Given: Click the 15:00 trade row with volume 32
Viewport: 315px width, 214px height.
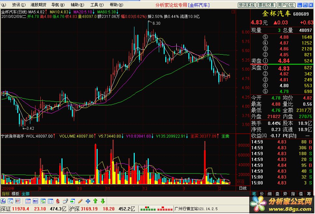Looking at the screenshot, I should [282, 177].
